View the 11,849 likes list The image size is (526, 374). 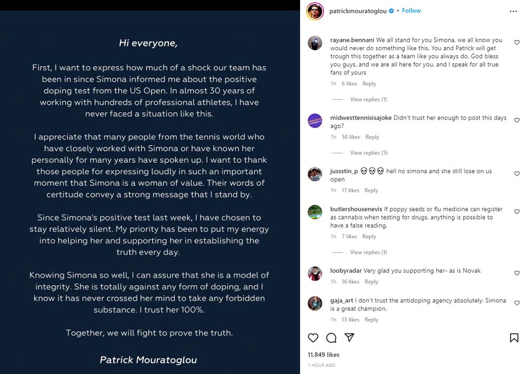pos(323,355)
